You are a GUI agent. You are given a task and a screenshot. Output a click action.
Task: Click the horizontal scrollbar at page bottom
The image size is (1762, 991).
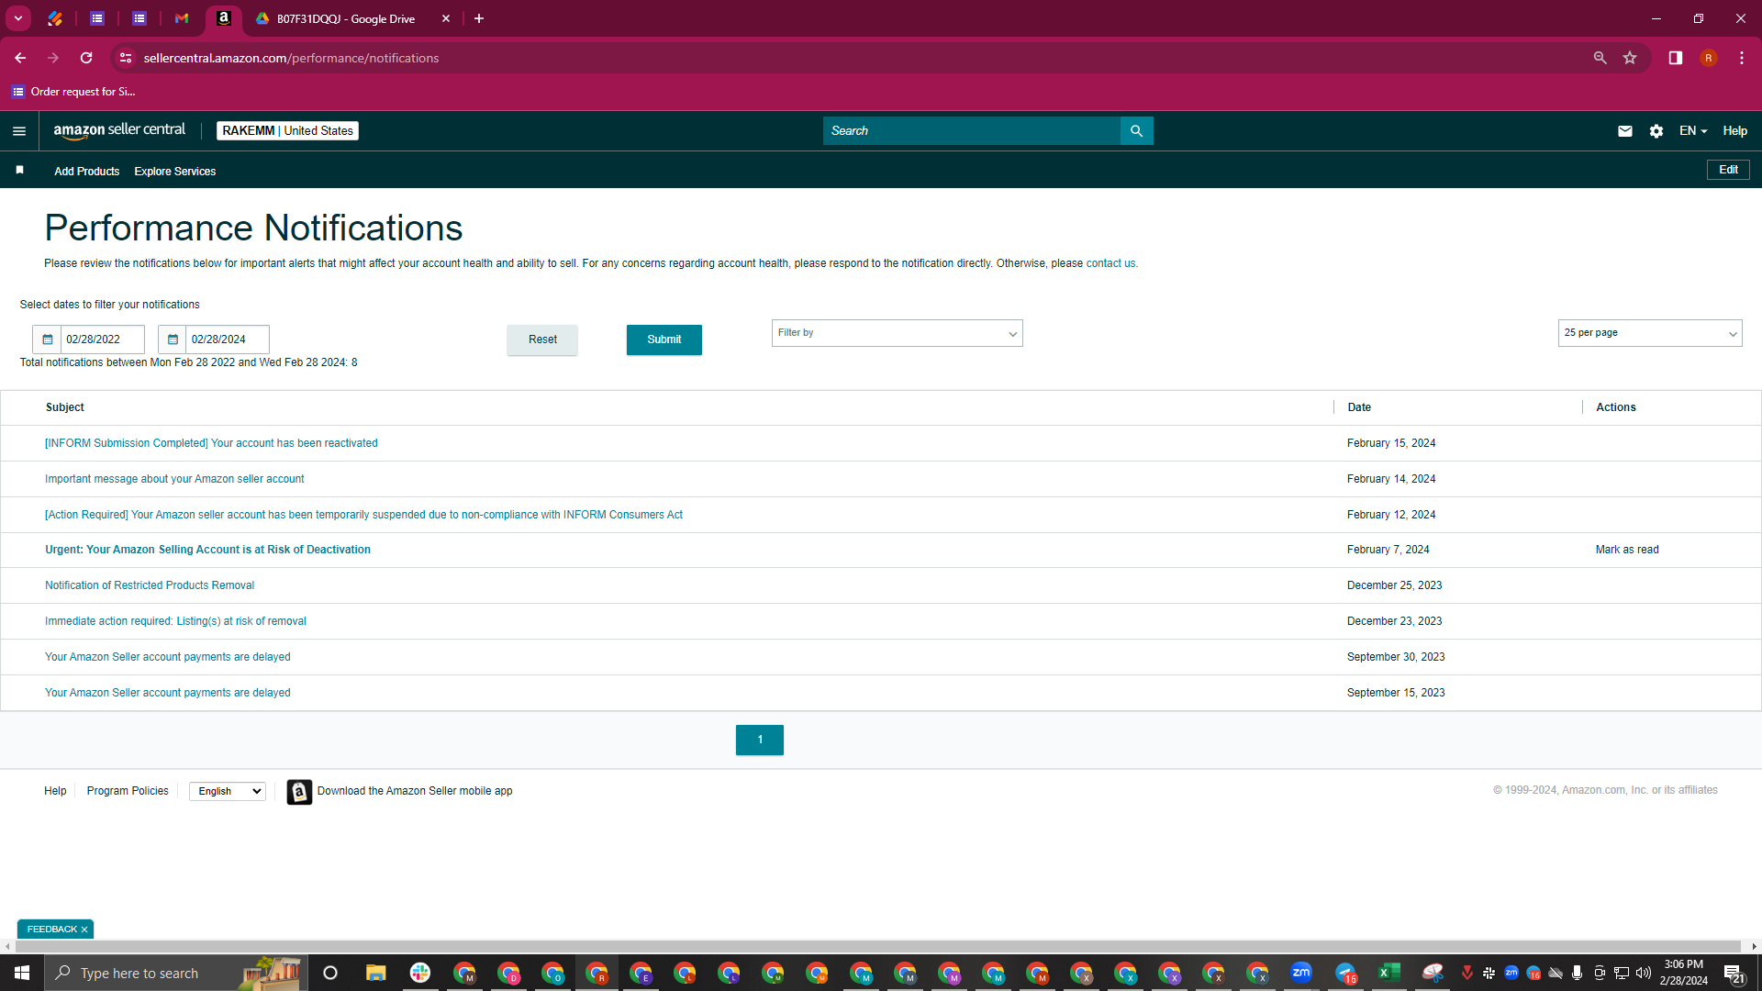click(x=876, y=946)
